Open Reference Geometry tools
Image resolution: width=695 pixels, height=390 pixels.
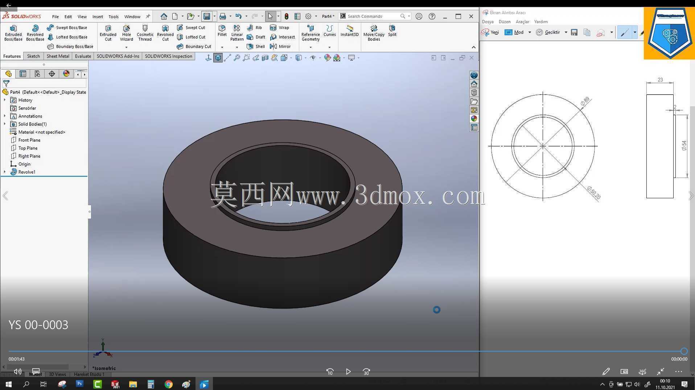311,33
